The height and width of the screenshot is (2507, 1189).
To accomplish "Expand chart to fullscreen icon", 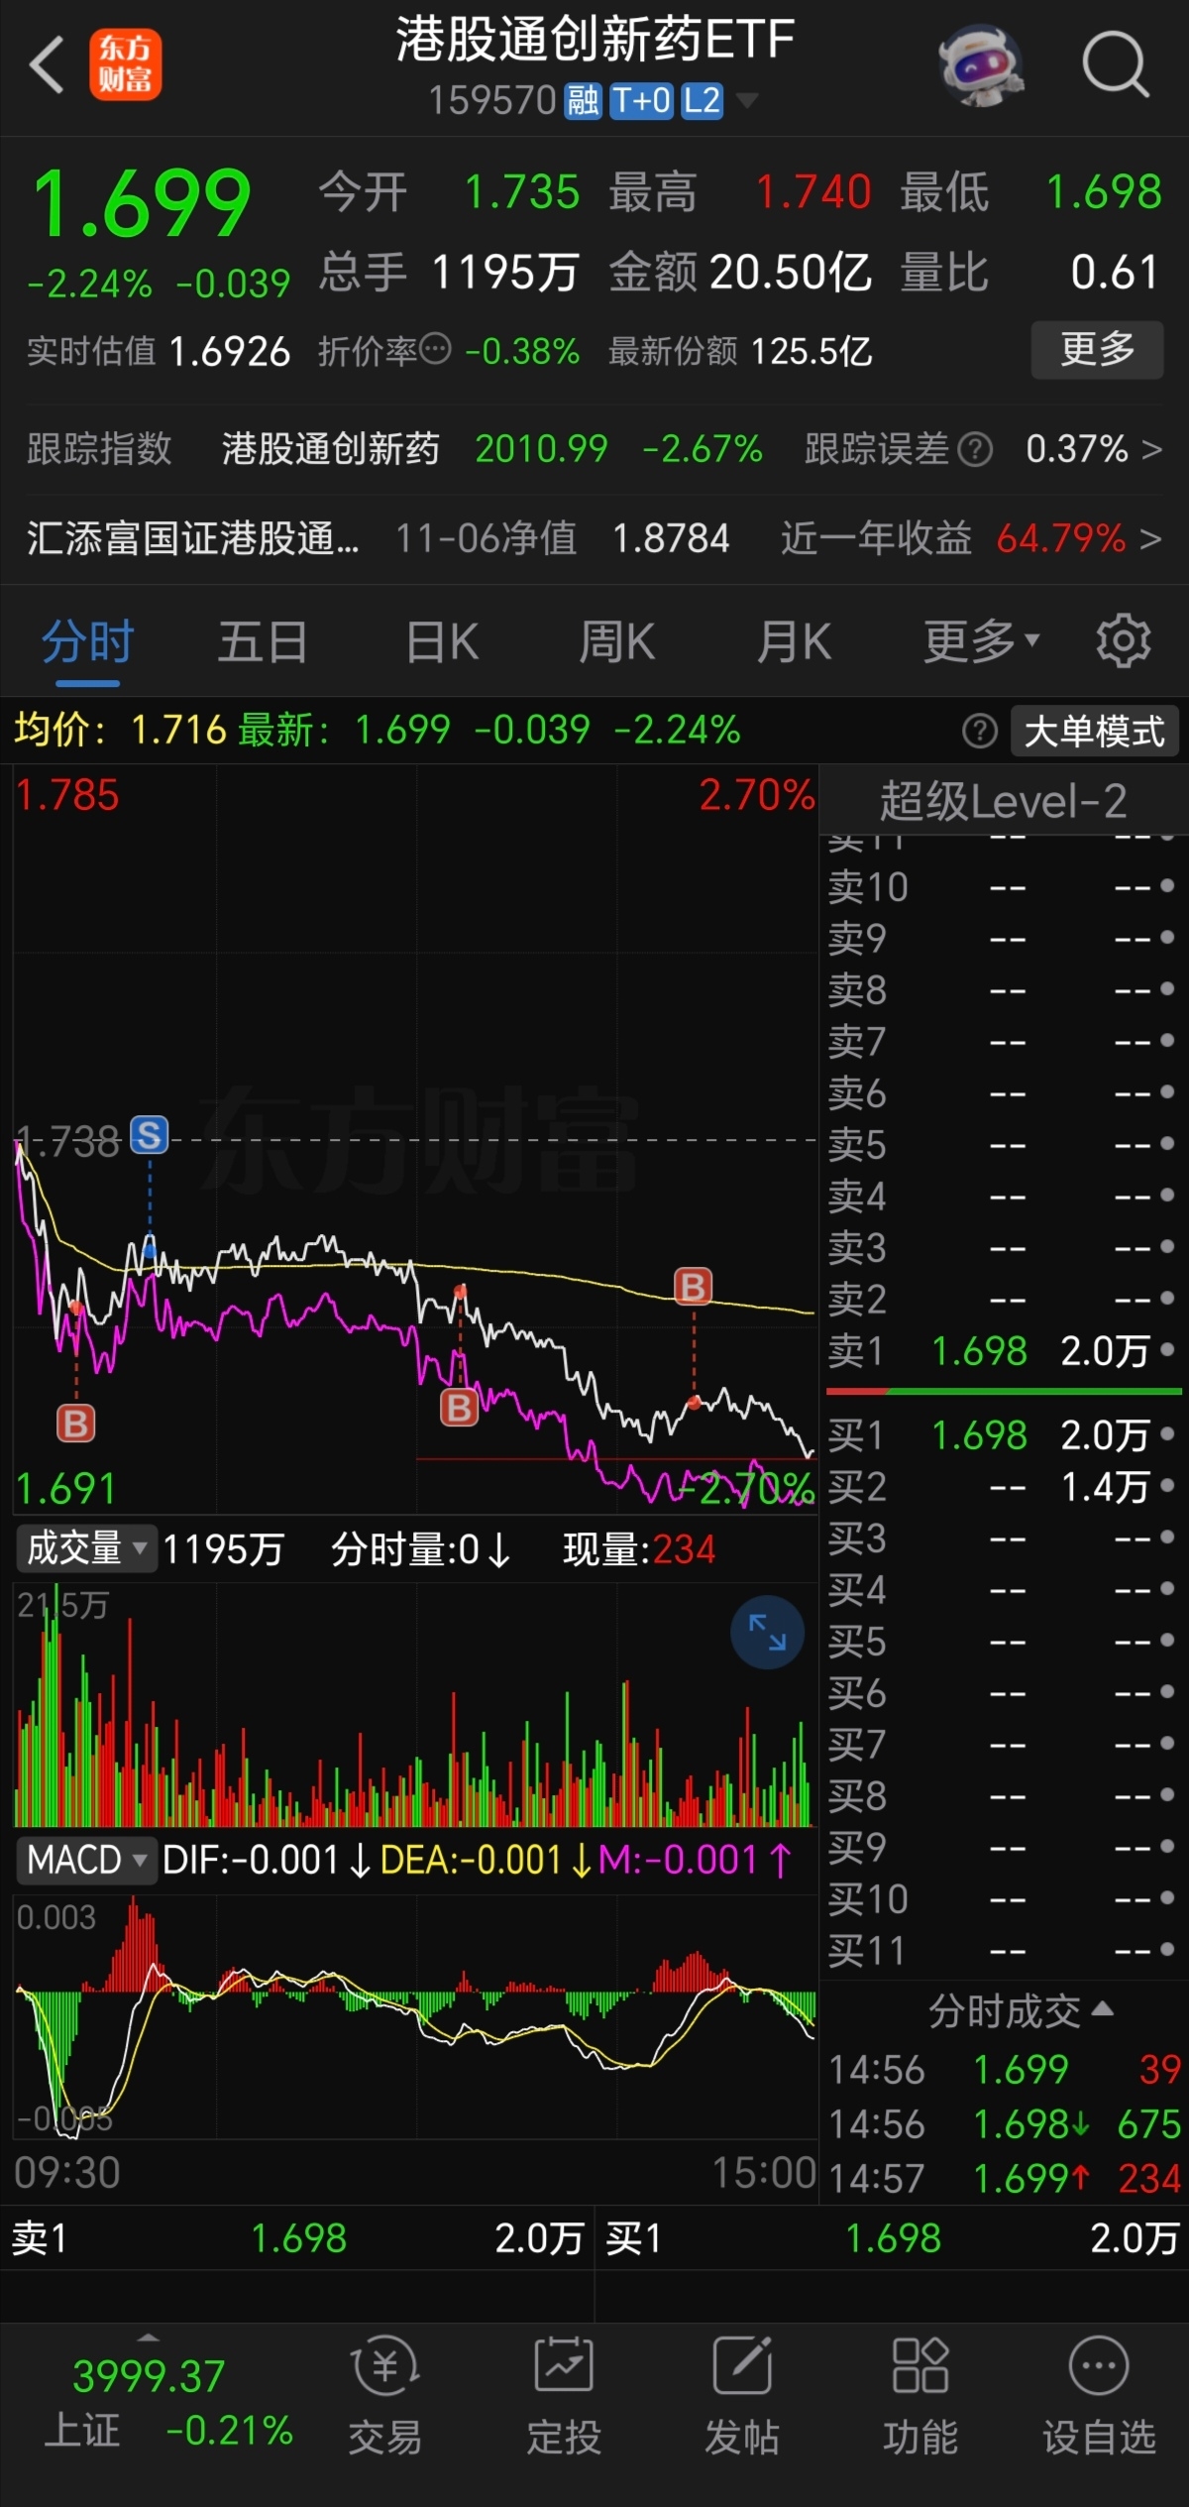I will [767, 1632].
